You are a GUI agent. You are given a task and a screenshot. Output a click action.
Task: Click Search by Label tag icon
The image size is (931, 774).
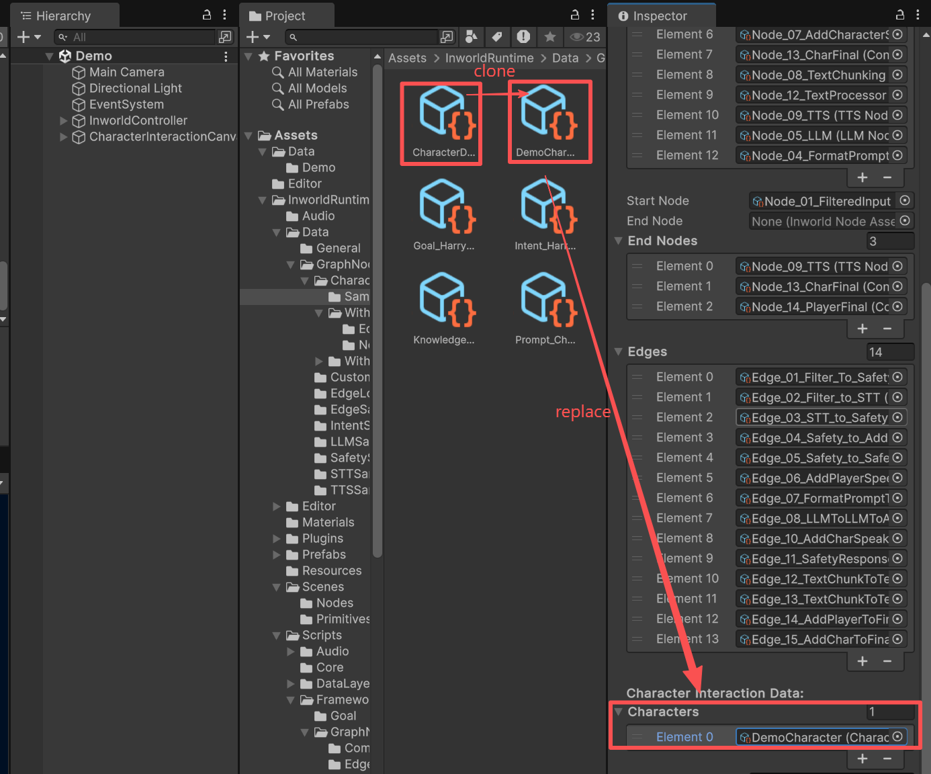497,37
